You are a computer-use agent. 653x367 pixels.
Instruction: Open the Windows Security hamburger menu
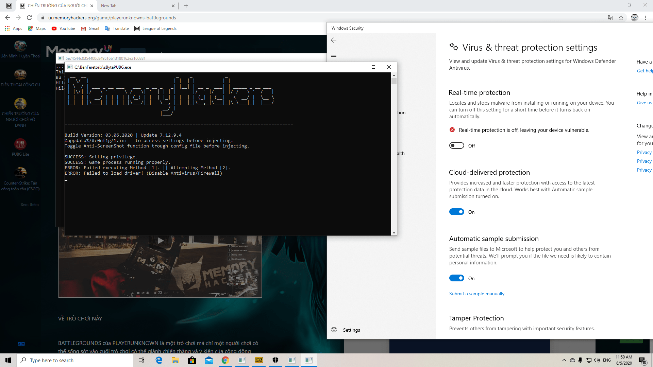pyautogui.click(x=334, y=55)
